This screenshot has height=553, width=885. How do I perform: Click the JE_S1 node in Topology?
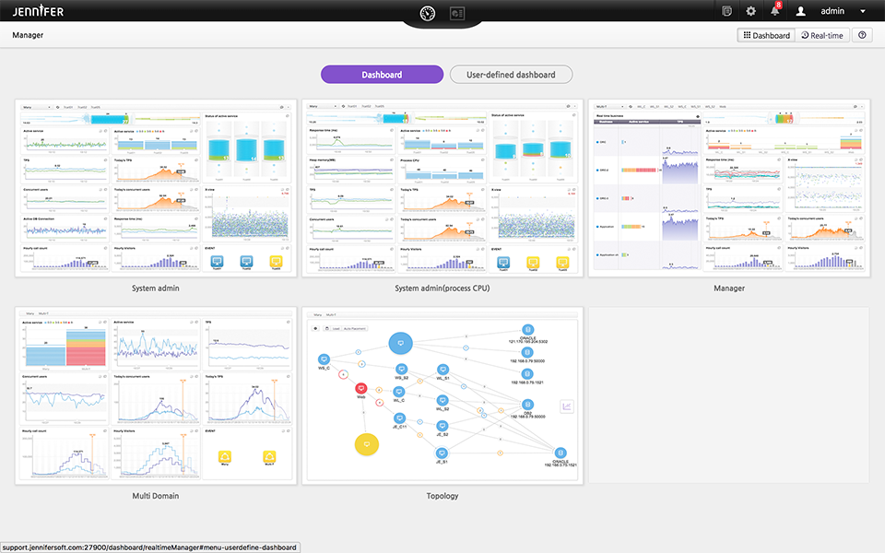coord(442,453)
